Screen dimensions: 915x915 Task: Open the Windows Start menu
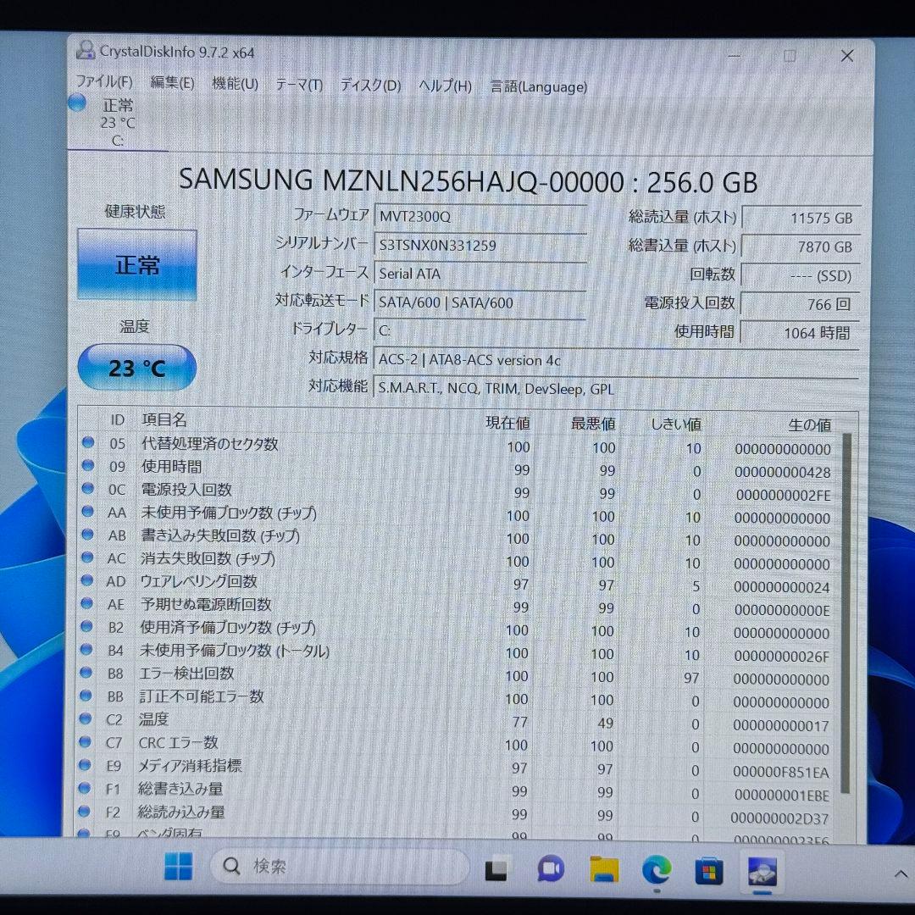pyautogui.click(x=177, y=866)
